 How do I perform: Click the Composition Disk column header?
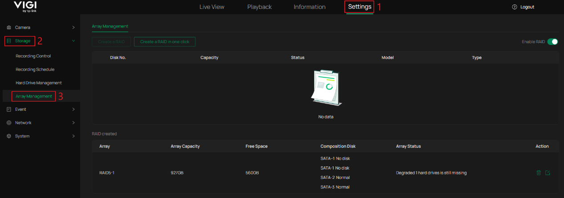[338, 146]
